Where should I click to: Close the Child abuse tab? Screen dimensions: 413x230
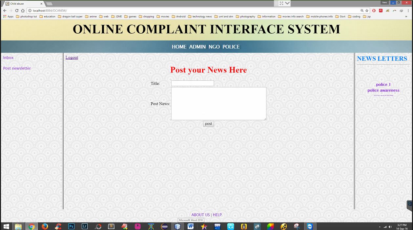pos(42,4)
